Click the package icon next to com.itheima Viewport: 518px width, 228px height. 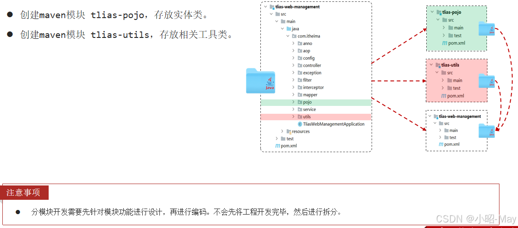294,36
